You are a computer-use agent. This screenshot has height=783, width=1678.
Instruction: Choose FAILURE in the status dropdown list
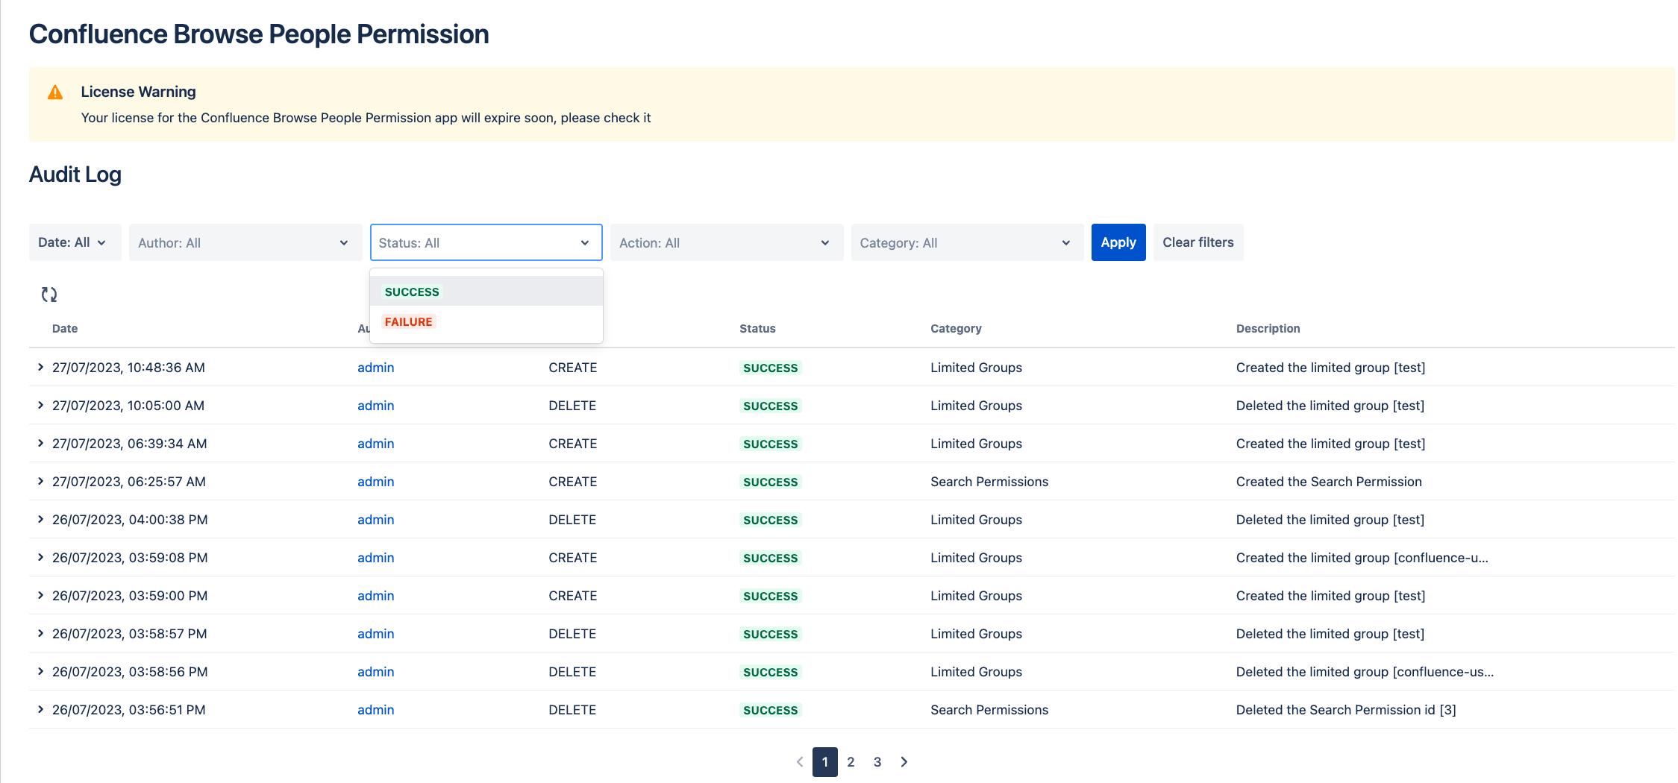pos(409,321)
